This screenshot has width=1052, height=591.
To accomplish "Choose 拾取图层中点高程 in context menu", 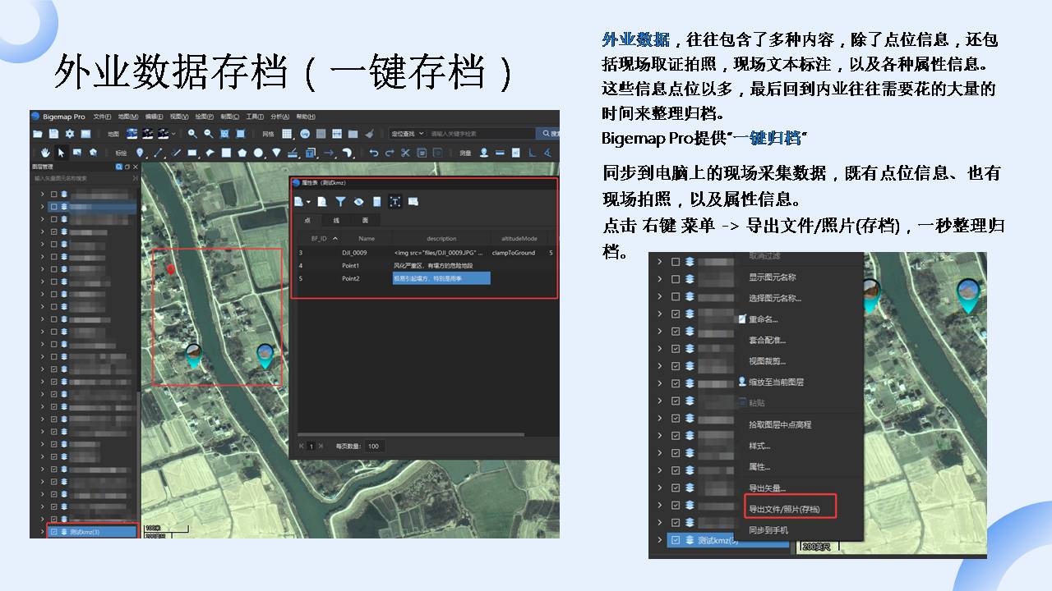I will click(x=779, y=424).
